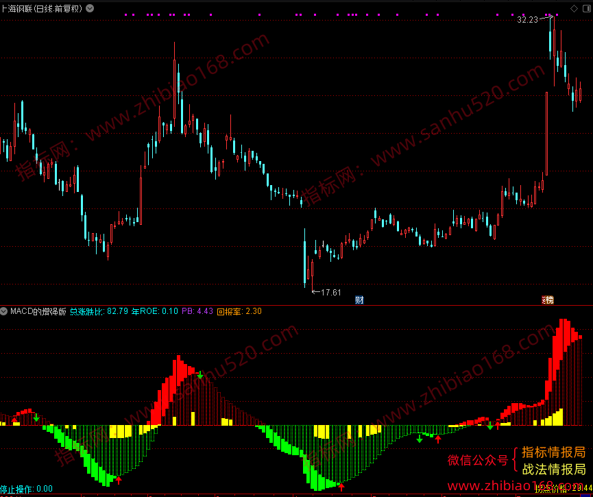
Task: Select the 年ROE: 0.10 value
Action: (155, 311)
